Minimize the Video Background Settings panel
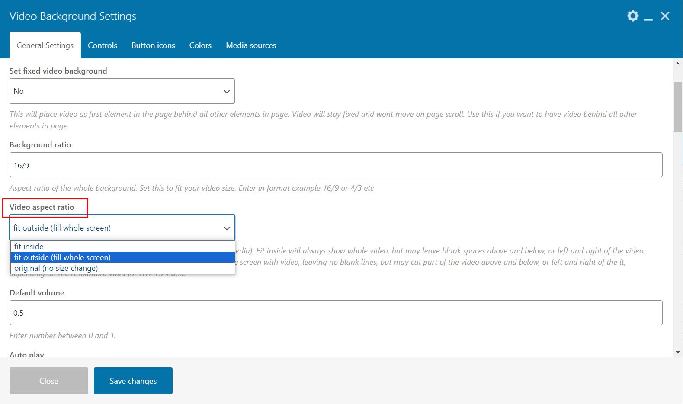 tap(648, 17)
